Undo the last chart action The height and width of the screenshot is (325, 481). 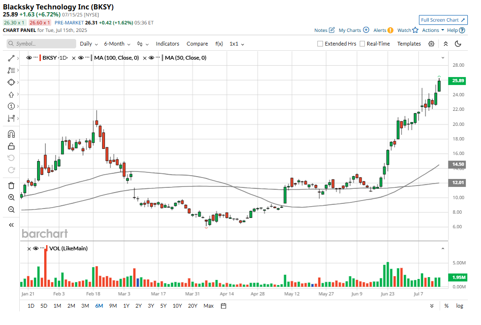11,158
